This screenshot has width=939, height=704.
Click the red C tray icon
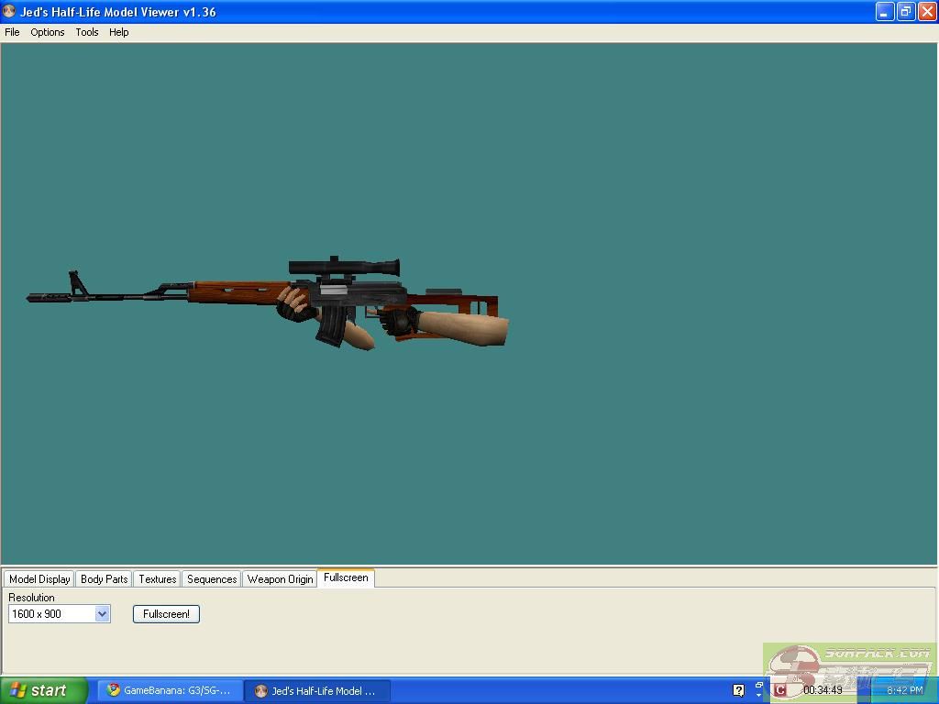click(779, 690)
